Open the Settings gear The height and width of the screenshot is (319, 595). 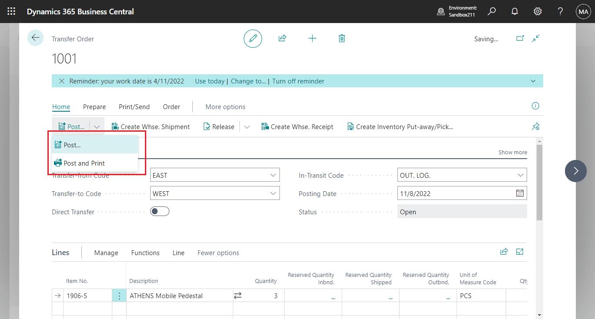537,11
